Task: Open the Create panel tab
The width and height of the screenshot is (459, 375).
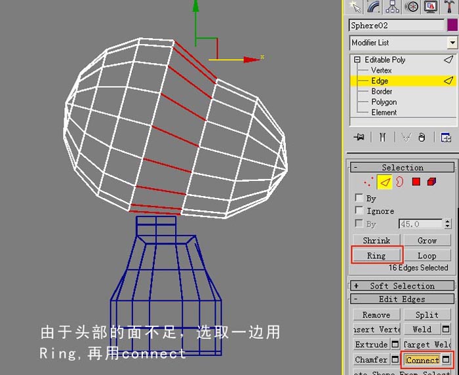Action: tap(355, 7)
